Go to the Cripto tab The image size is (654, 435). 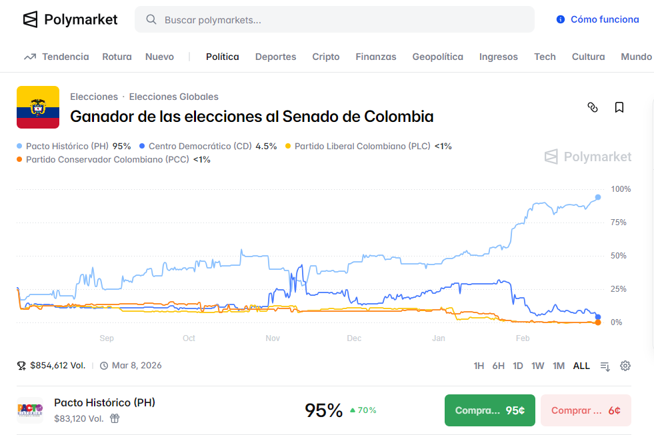pos(325,57)
